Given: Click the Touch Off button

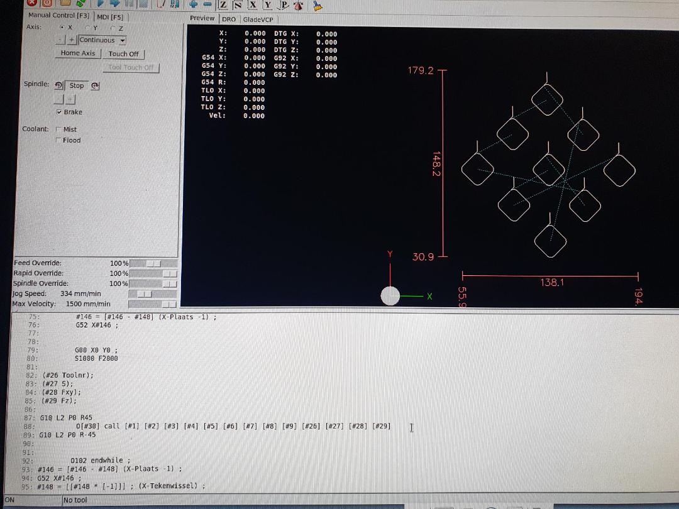Looking at the screenshot, I should point(123,53).
